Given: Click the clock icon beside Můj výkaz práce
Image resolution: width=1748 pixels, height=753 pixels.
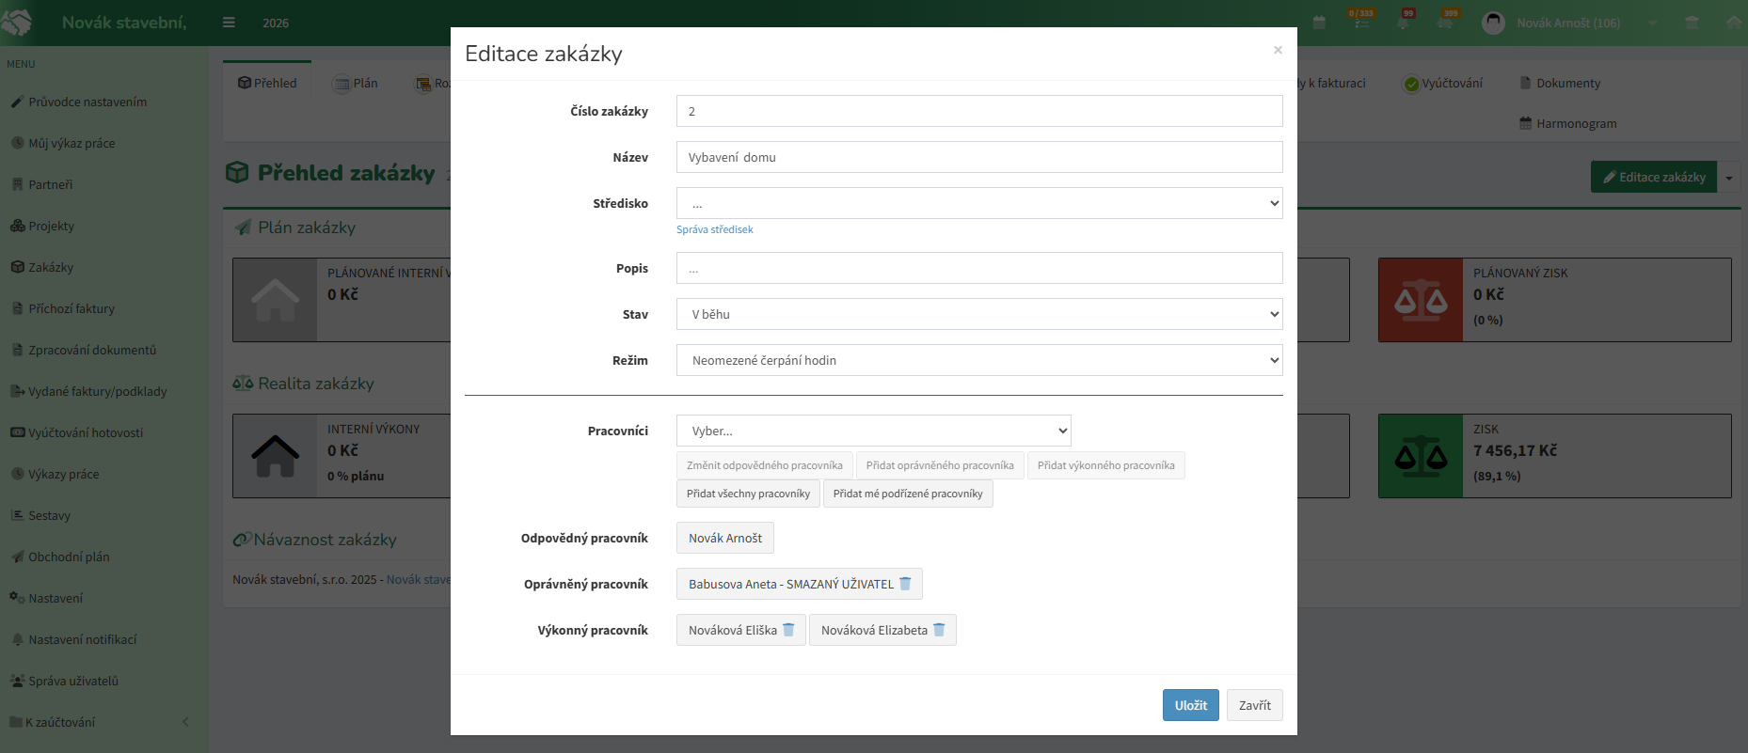Looking at the screenshot, I should [x=17, y=143].
